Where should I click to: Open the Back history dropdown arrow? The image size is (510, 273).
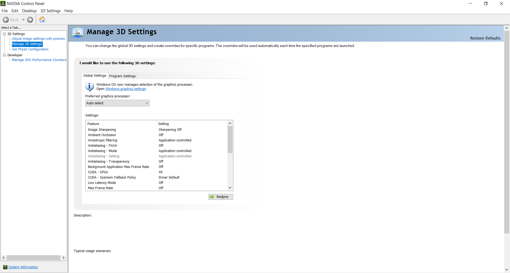tap(23, 20)
